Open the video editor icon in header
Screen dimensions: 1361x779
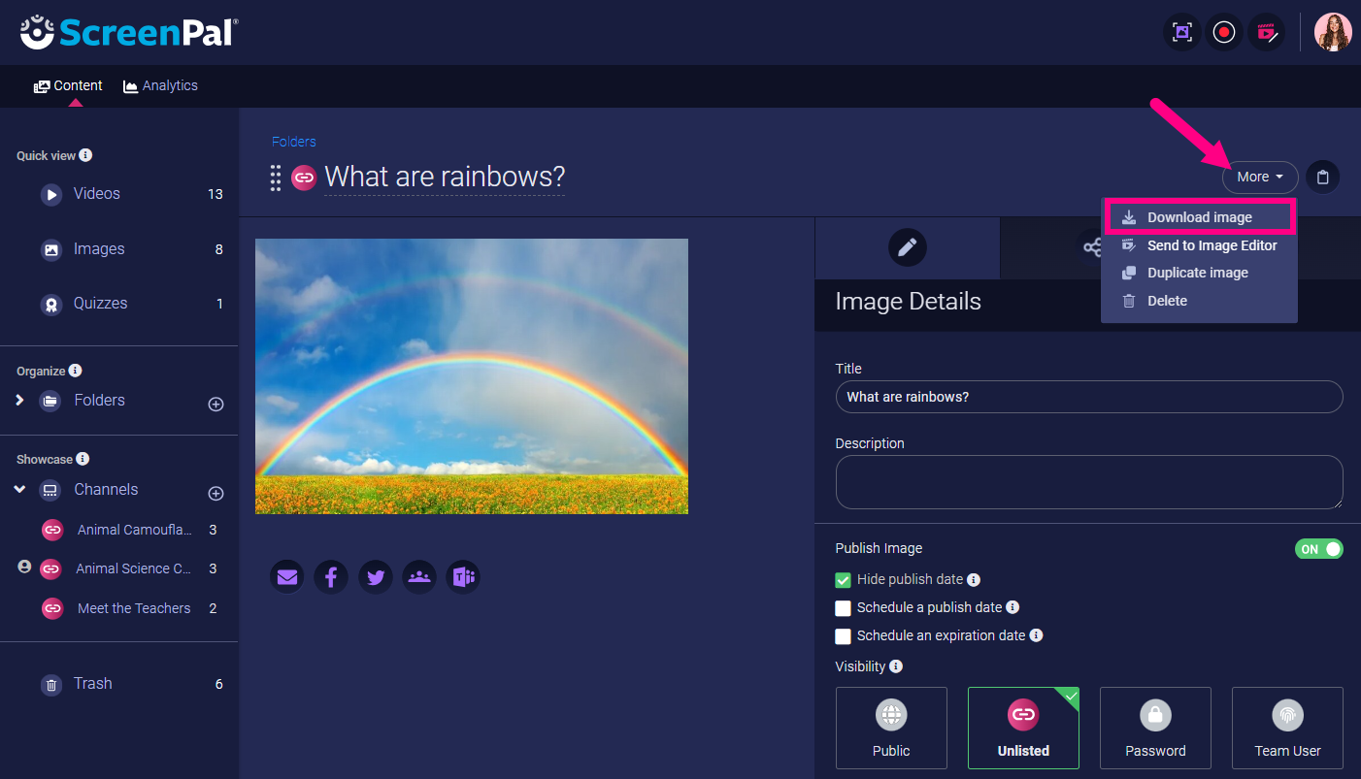point(1266,32)
